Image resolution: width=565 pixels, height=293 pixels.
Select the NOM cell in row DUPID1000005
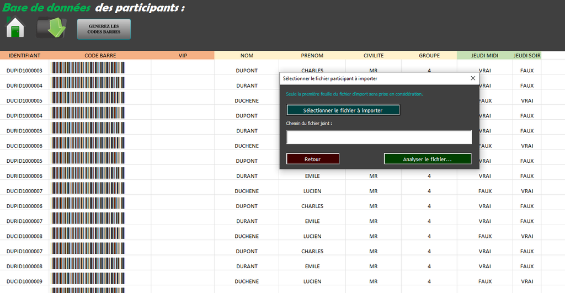tap(247, 161)
